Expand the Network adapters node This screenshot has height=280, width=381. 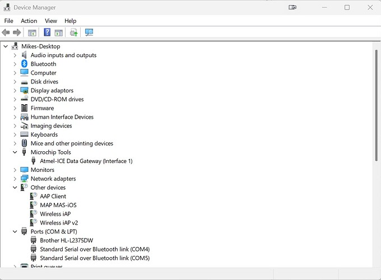(15, 179)
